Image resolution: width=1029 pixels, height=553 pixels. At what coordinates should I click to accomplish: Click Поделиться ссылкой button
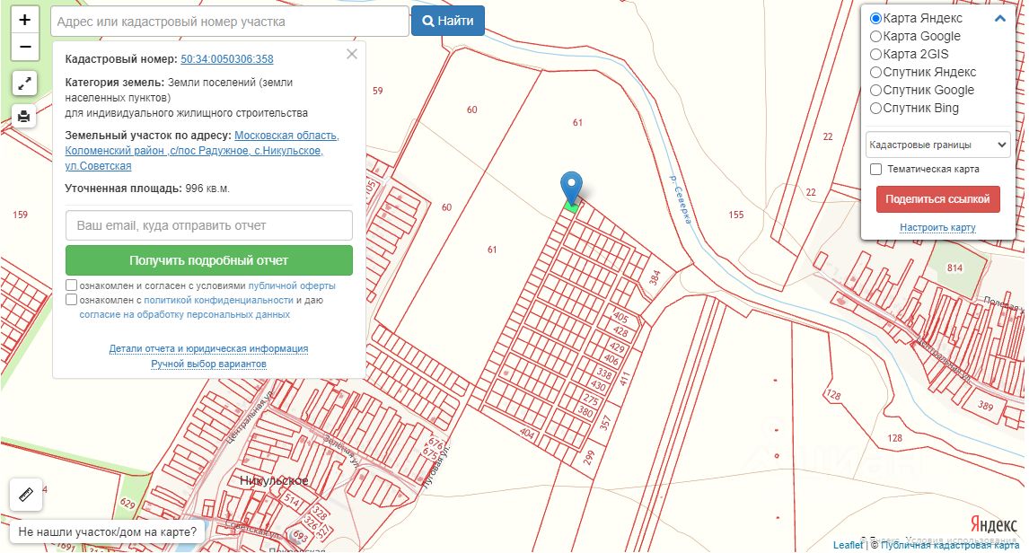pos(937,199)
